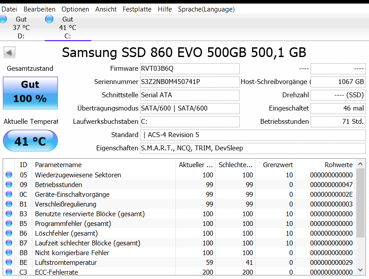
Task: Click status orb of ECC-Fehlerrate row
Action: click(9, 272)
